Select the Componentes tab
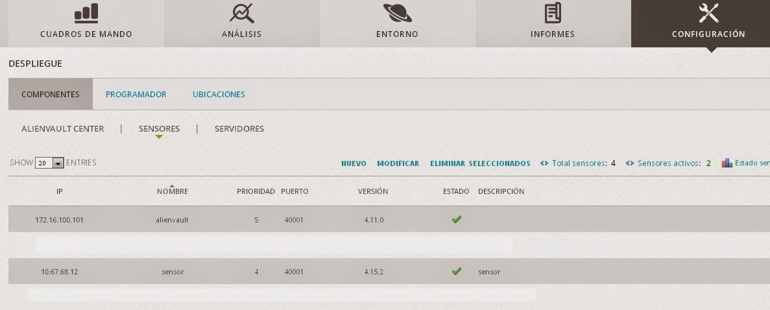Image resolution: width=770 pixels, height=310 pixels. point(51,95)
